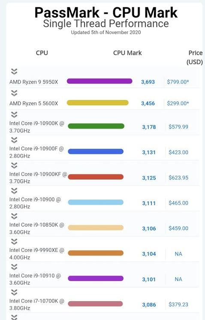This screenshot has height=320, width=205.
Task: Click the orange bar for i9-9990XE
Action: (96, 253)
